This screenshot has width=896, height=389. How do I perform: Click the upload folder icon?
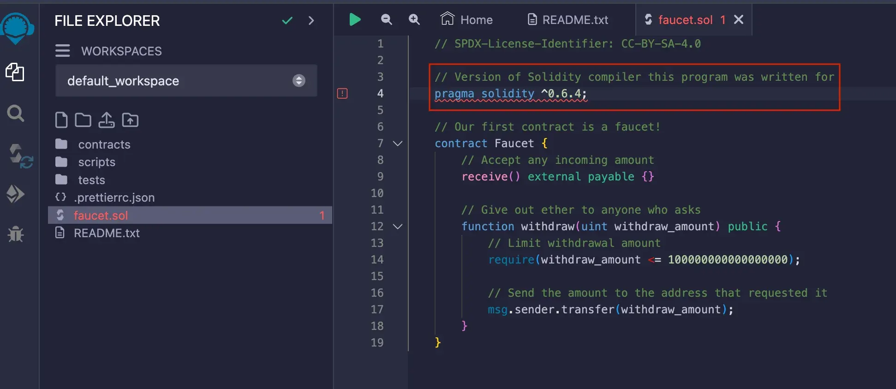coord(130,120)
